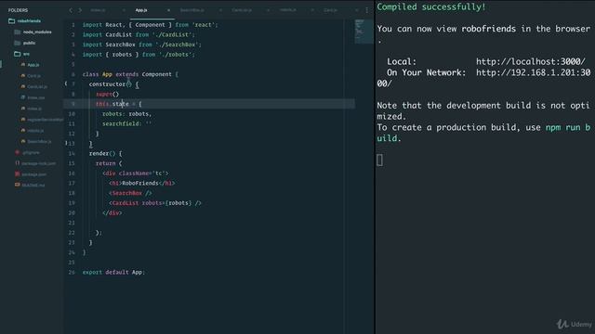The width and height of the screenshot is (595, 334).
Task: Click line number 9 in the gutter
Action: (x=73, y=104)
